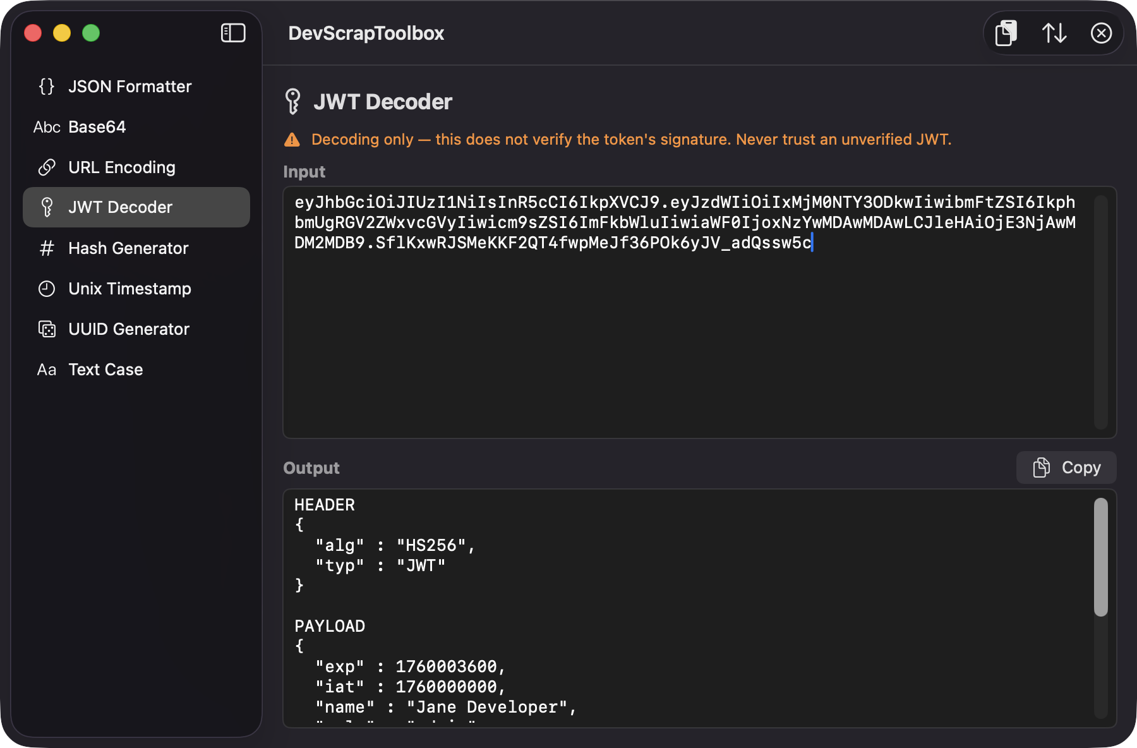The width and height of the screenshot is (1137, 748).
Task: Click inside the JWT token input field
Action: (x=700, y=312)
